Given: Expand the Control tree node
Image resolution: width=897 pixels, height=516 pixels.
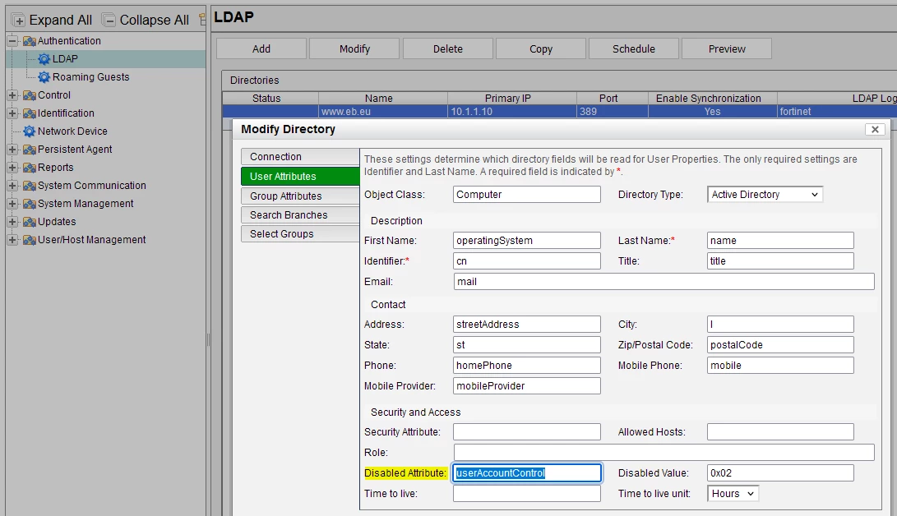Looking at the screenshot, I should [x=12, y=94].
